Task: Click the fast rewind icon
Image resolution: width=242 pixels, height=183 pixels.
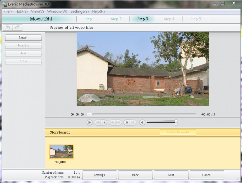Action: coord(112,123)
